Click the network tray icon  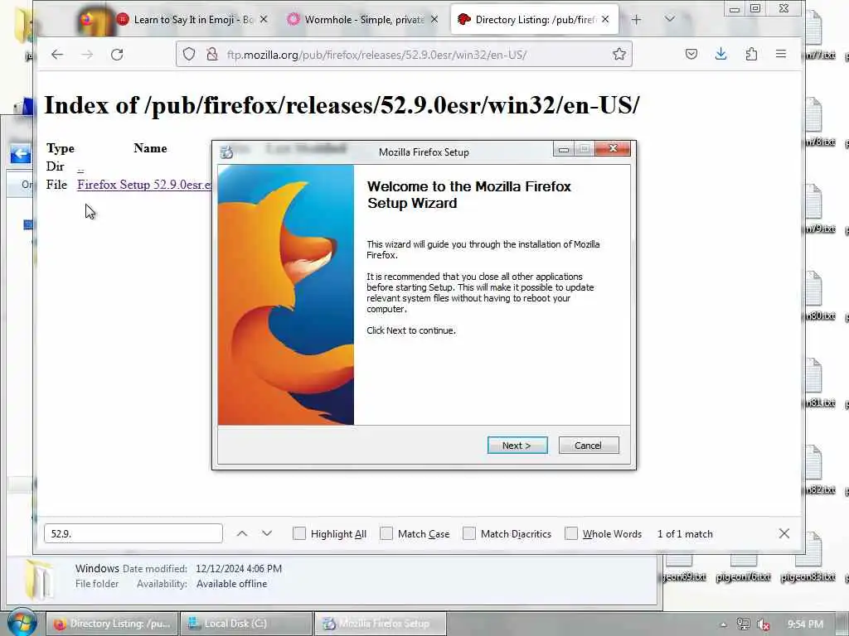[744, 624]
